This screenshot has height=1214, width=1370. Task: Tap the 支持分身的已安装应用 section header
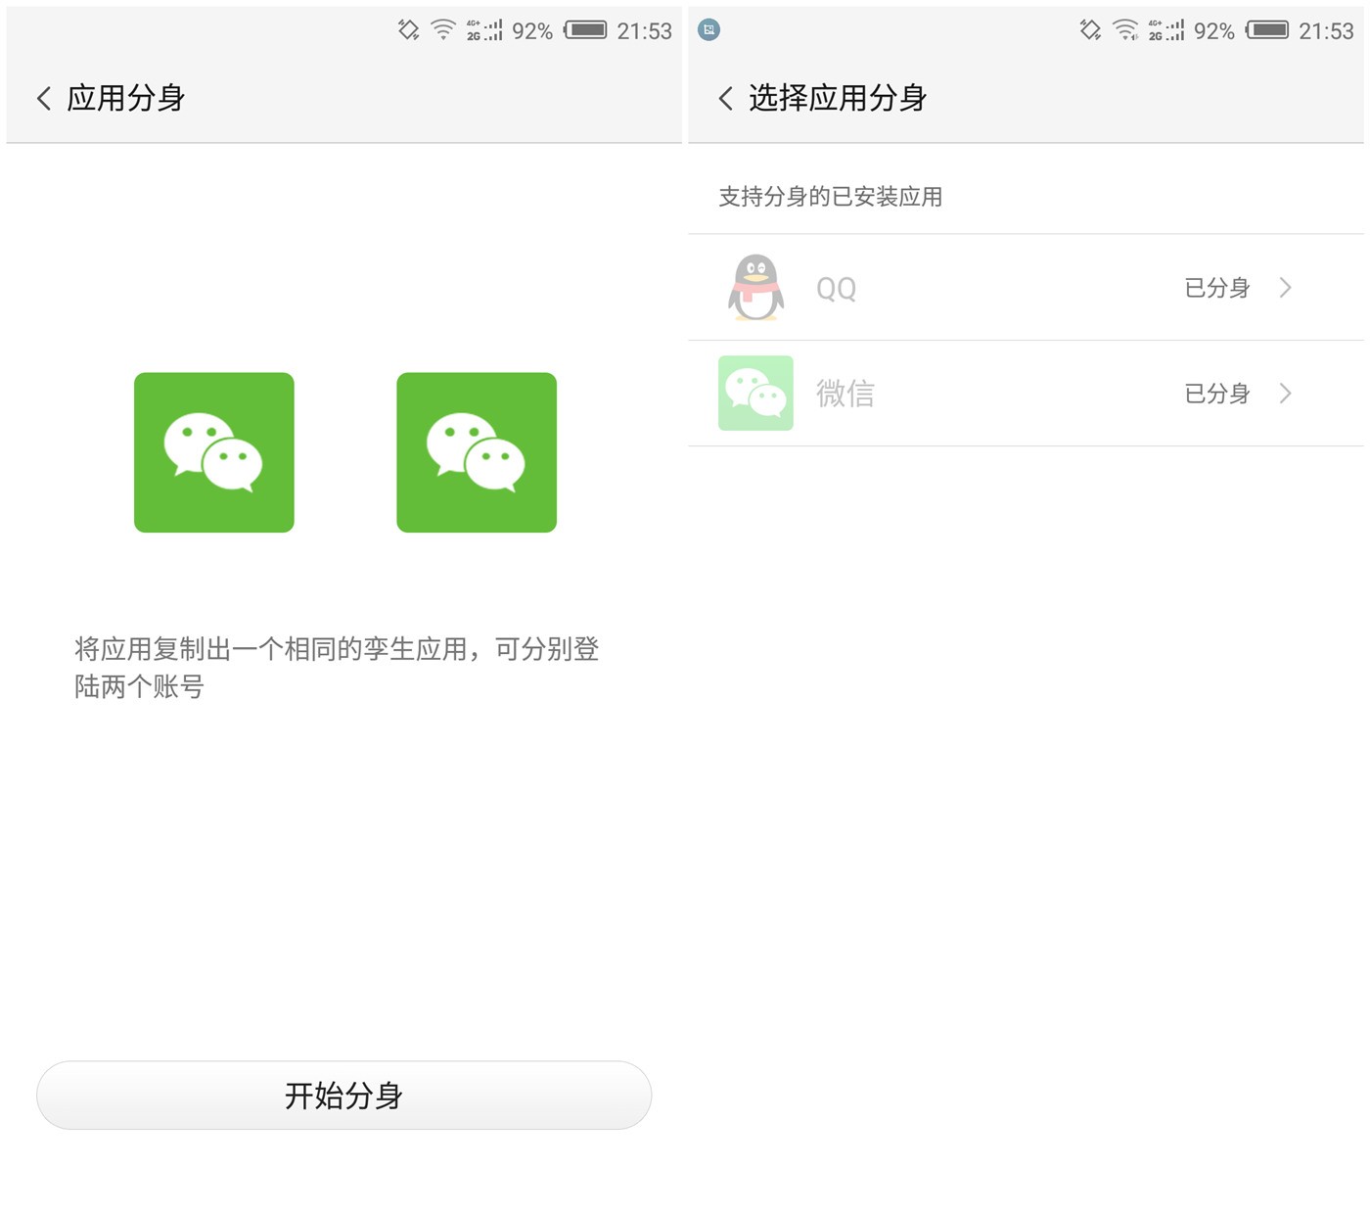pos(830,197)
